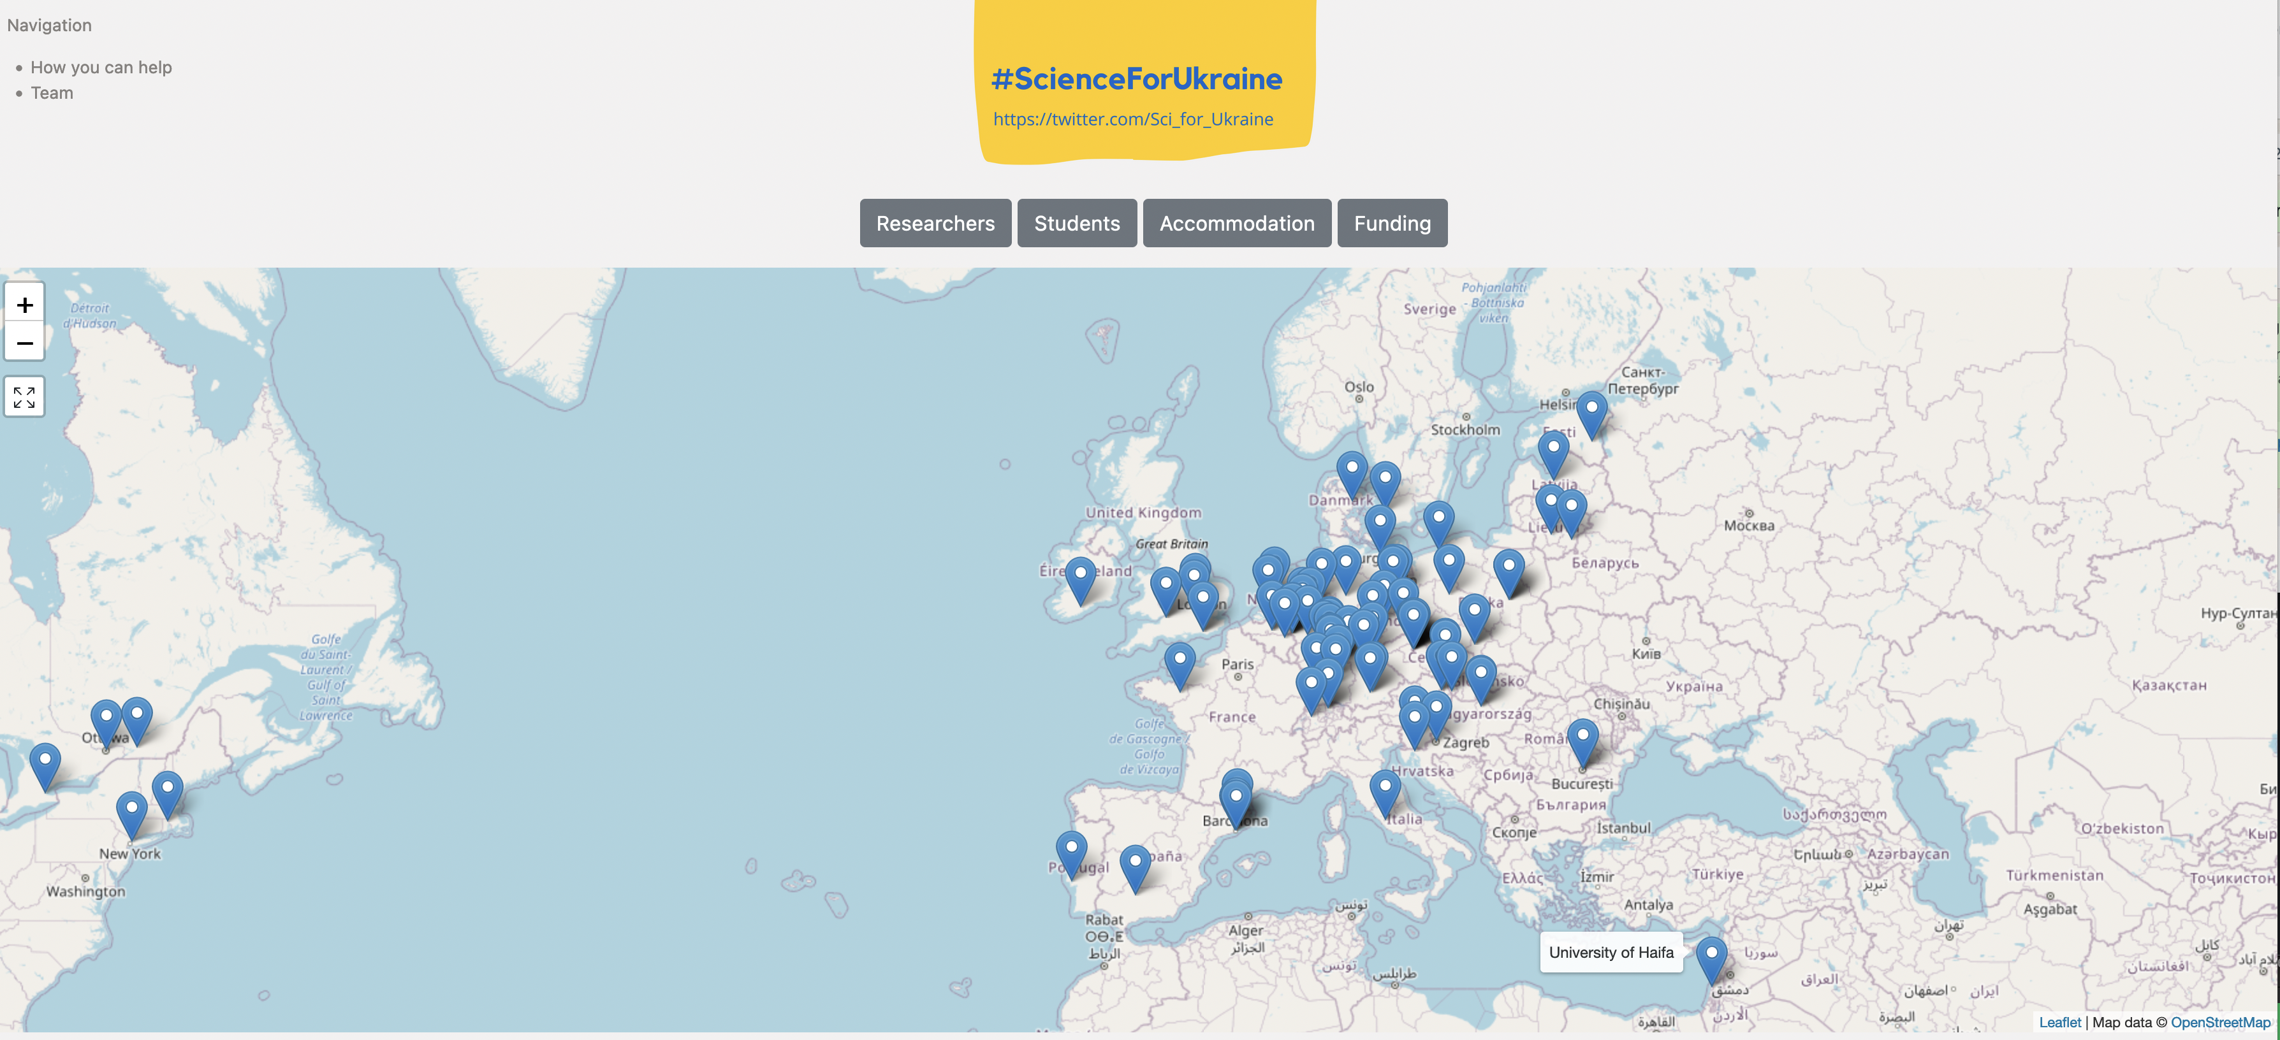Open the Accommodation tab

(1236, 223)
